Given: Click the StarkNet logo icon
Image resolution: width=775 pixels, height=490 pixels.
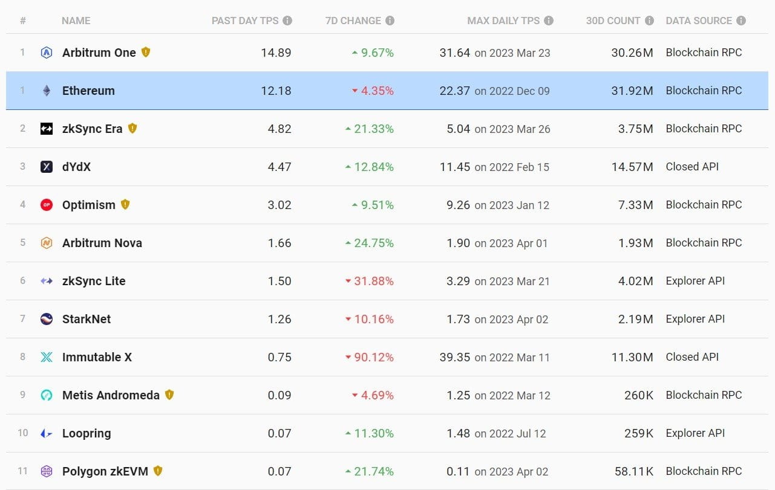Looking at the screenshot, I should coord(47,319).
